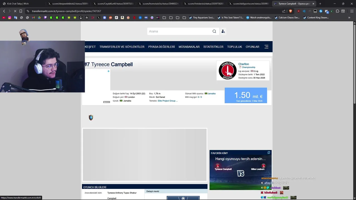The image size is (356, 200).
Task: Open the YouTube bookmark icon
Action: coord(4,17)
